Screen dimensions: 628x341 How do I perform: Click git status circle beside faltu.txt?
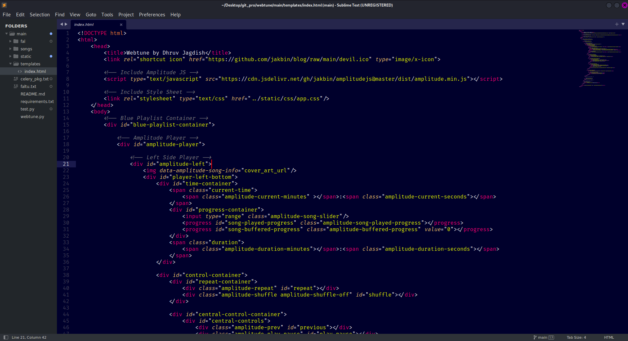[x=51, y=86]
